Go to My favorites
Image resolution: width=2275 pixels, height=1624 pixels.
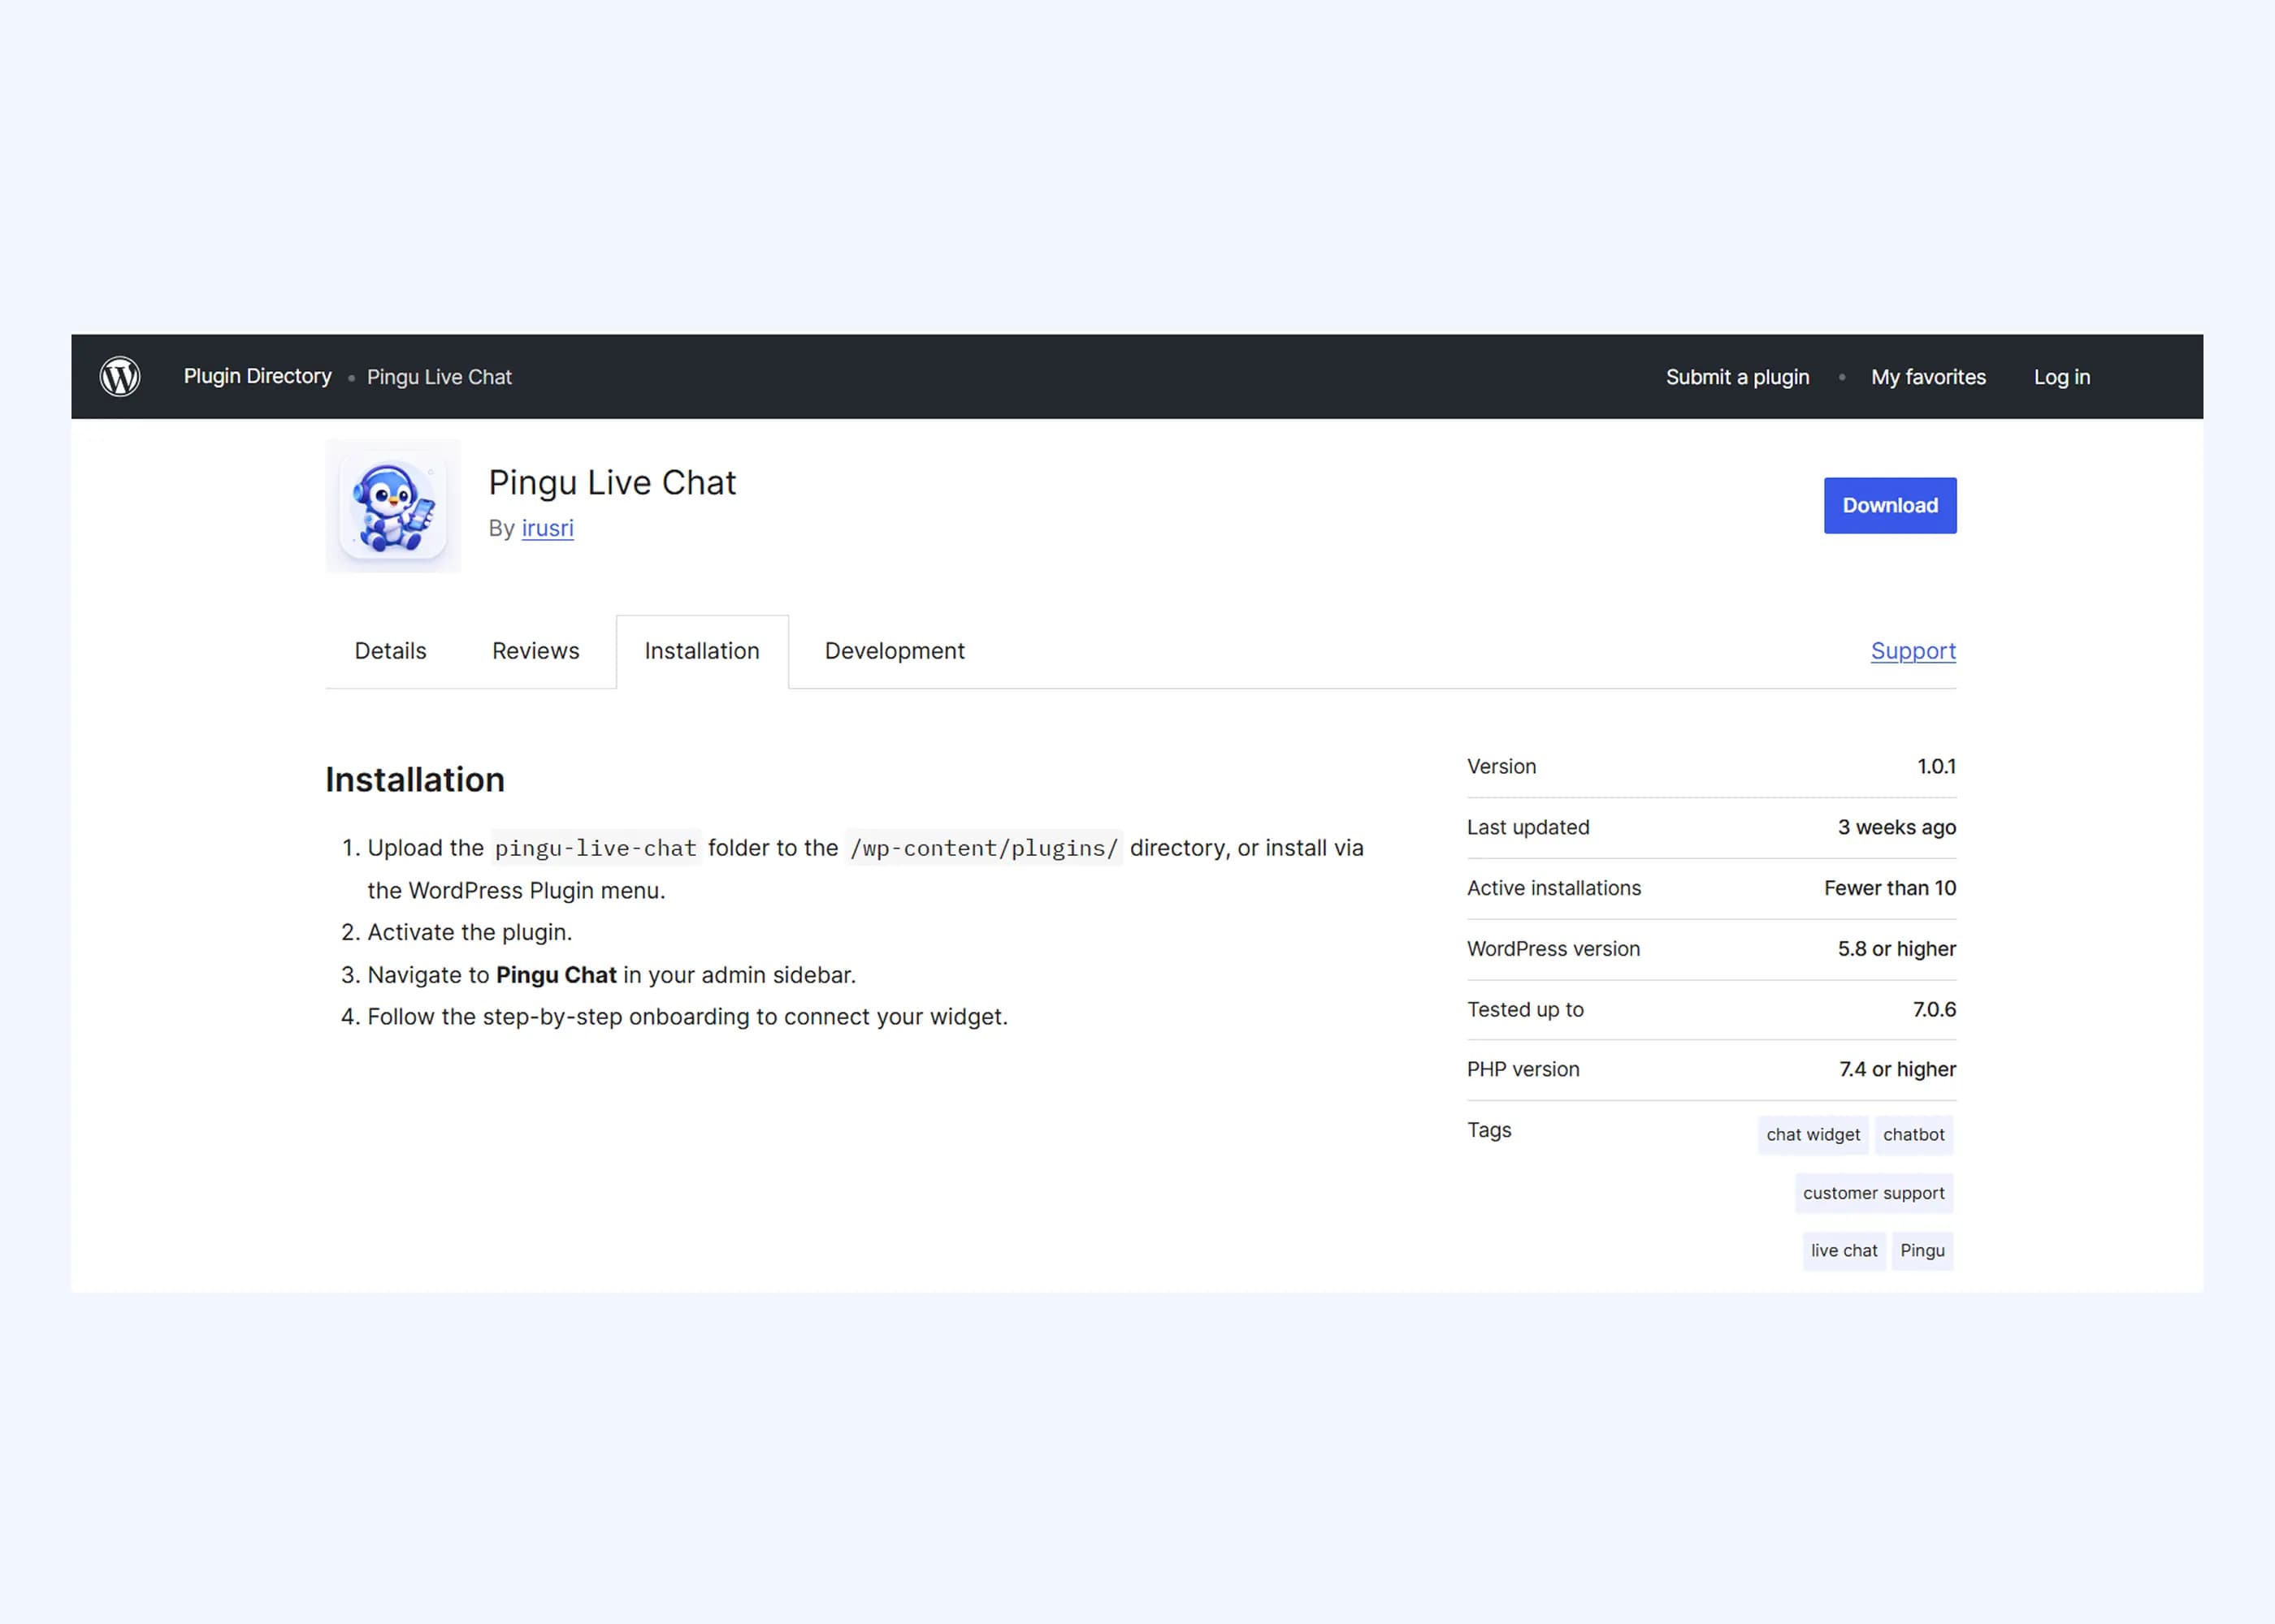1929,377
